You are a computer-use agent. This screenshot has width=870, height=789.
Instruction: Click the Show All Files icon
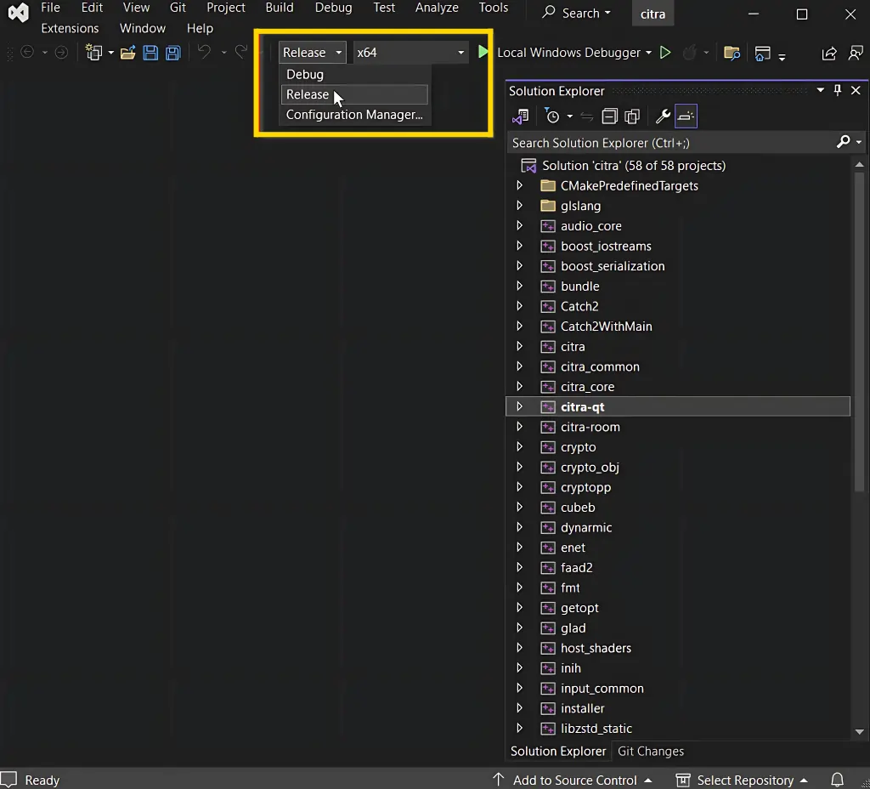coord(632,116)
